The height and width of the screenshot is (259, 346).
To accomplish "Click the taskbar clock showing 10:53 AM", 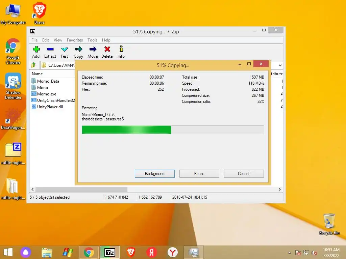I will click(x=331, y=252).
